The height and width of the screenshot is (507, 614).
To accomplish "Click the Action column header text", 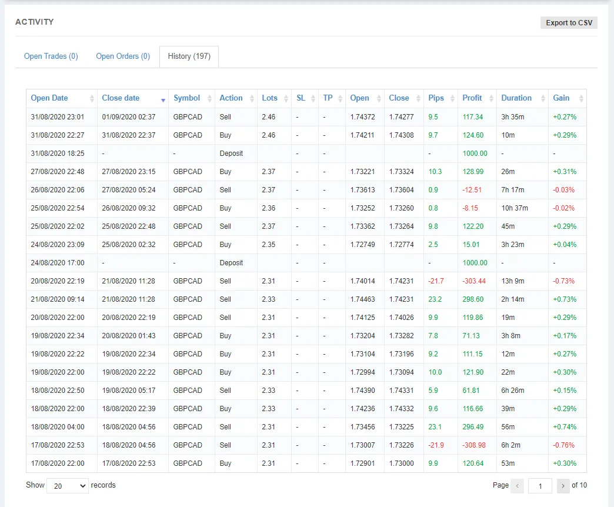I will tap(231, 98).
